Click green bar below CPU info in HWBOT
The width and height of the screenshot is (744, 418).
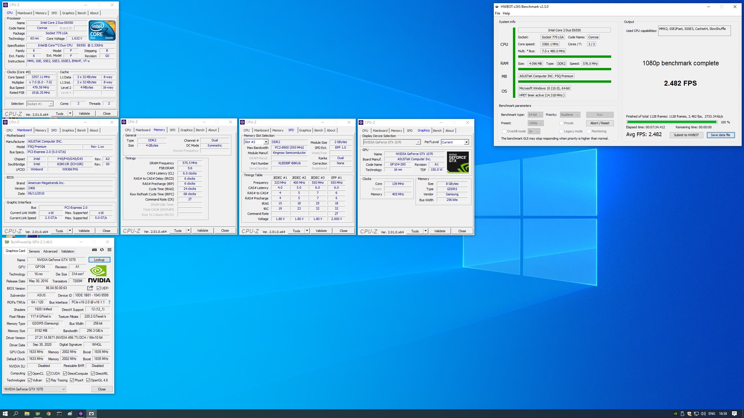tap(564, 57)
